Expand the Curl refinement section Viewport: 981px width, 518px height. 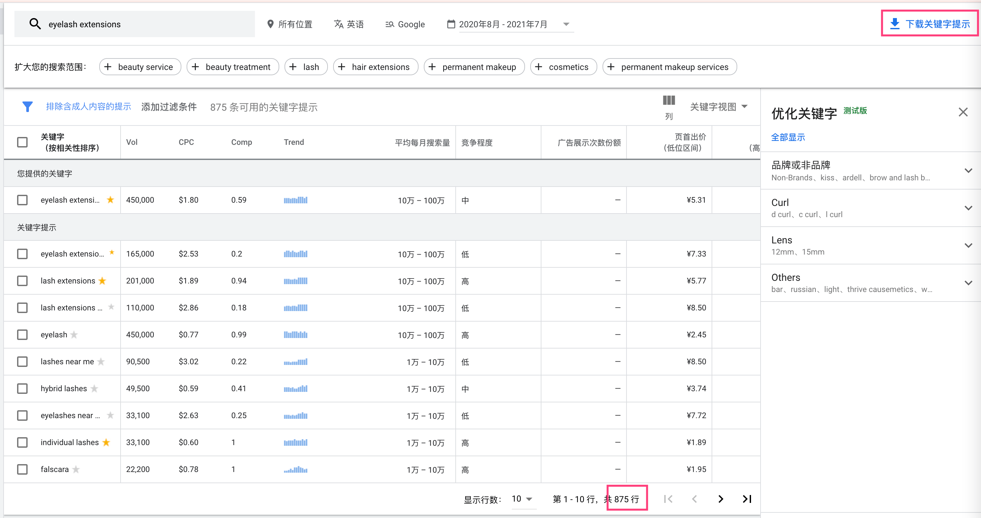968,208
